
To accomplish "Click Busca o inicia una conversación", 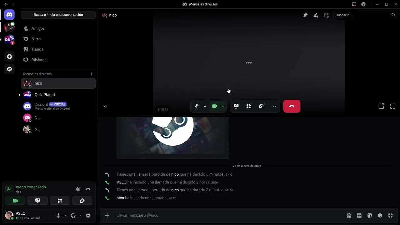I will (x=58, y=15).
